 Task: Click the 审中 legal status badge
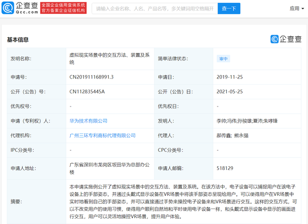(224, 59)
